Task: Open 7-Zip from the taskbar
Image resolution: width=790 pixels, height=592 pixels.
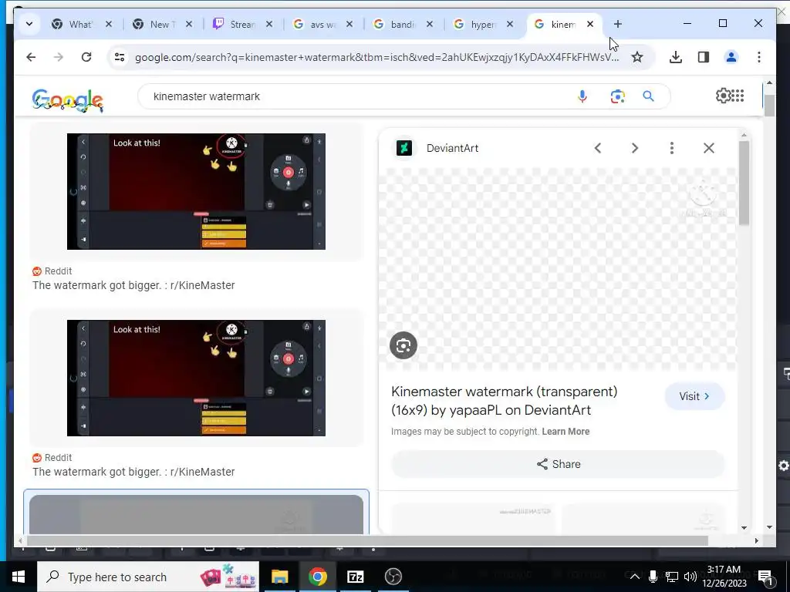Action: click(x=355, y=577)
